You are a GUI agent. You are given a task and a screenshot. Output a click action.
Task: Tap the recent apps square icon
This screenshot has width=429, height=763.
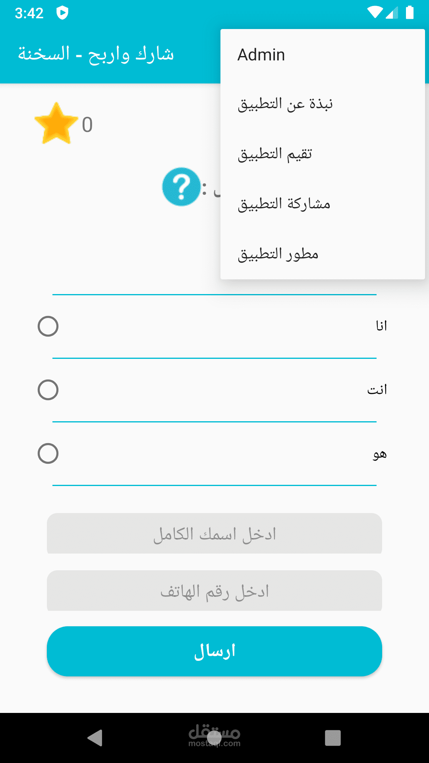pyautogui.click(x=332, y=738)
